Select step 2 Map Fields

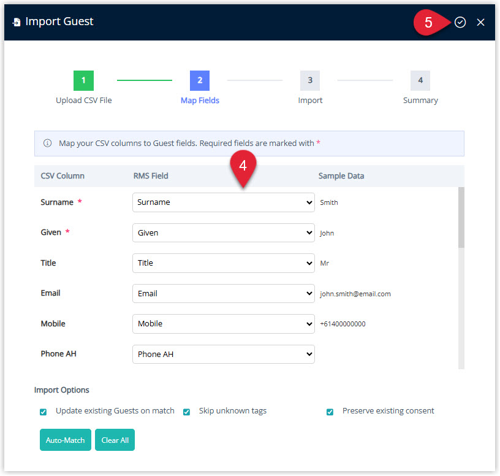tap(200, 80)
